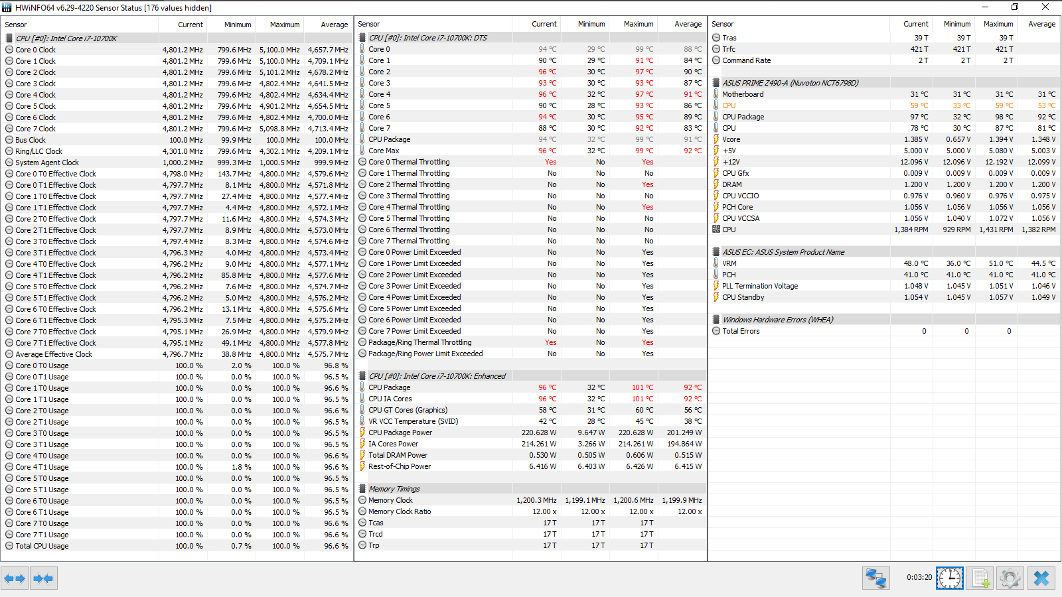
Task: Open the remote network monitoring icon
Action: pos(875,578)
